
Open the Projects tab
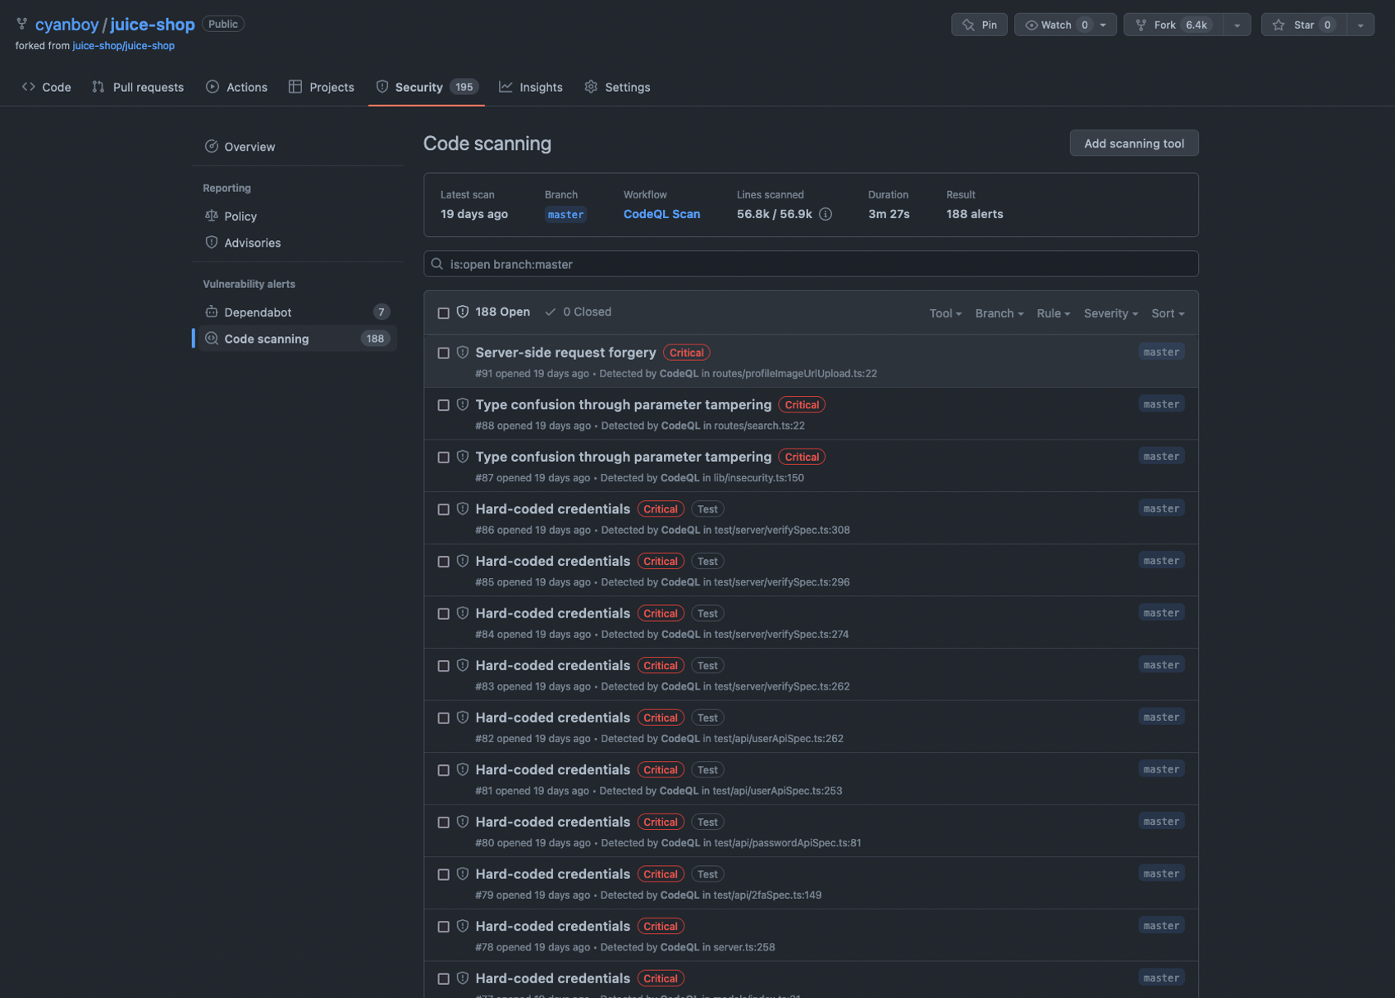pos(322,87)
